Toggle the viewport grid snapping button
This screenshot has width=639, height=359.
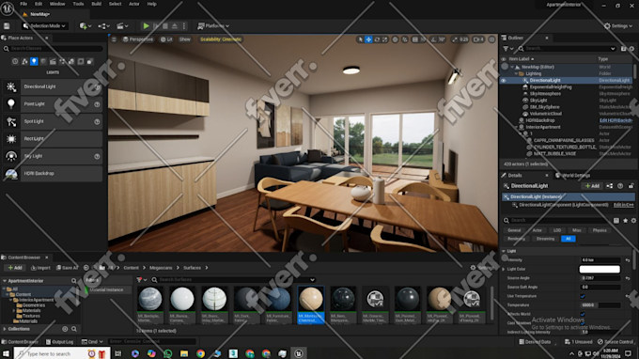pos(414,39)
